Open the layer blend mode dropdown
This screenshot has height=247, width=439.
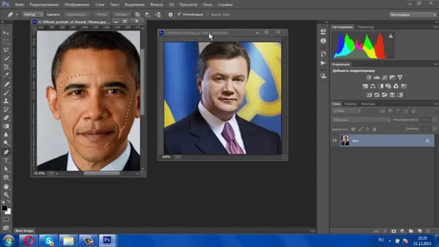(x=361, y=120)
